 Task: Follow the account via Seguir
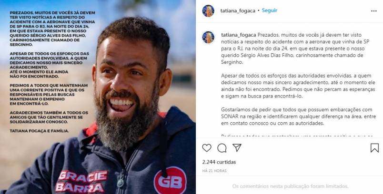(x=270, y=10)
